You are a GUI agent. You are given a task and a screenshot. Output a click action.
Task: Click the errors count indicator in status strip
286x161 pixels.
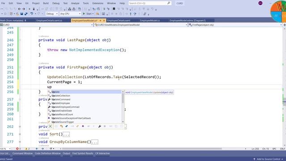pos(18,149)
